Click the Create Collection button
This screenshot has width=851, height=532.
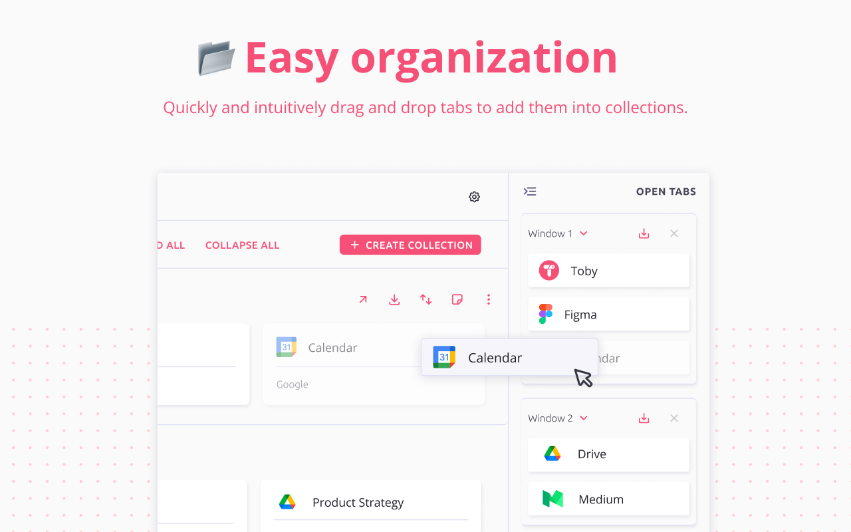pyautogui.click(x=410, y=245)
